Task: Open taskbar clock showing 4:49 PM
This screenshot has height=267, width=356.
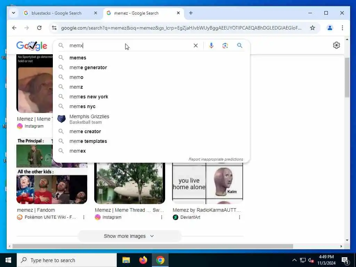Action: pyautogui.click(x=326, y=260)
